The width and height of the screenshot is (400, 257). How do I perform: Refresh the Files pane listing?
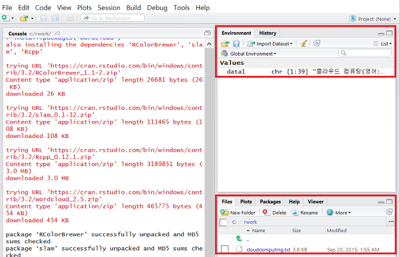click(x=390, y=212)
